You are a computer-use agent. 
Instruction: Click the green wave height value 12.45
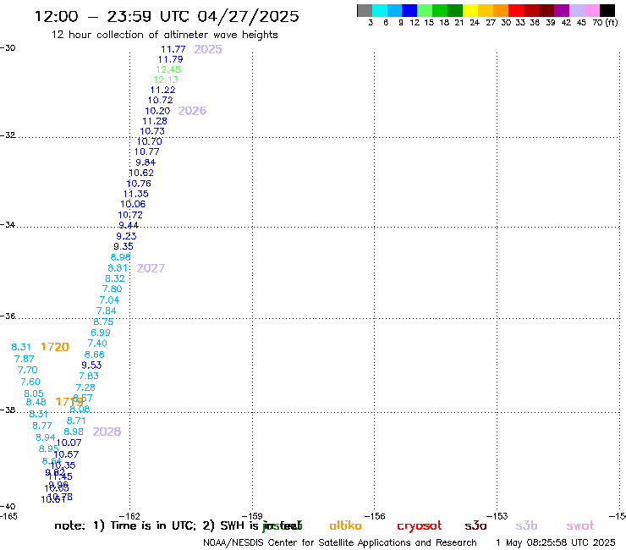click(168, 69)
